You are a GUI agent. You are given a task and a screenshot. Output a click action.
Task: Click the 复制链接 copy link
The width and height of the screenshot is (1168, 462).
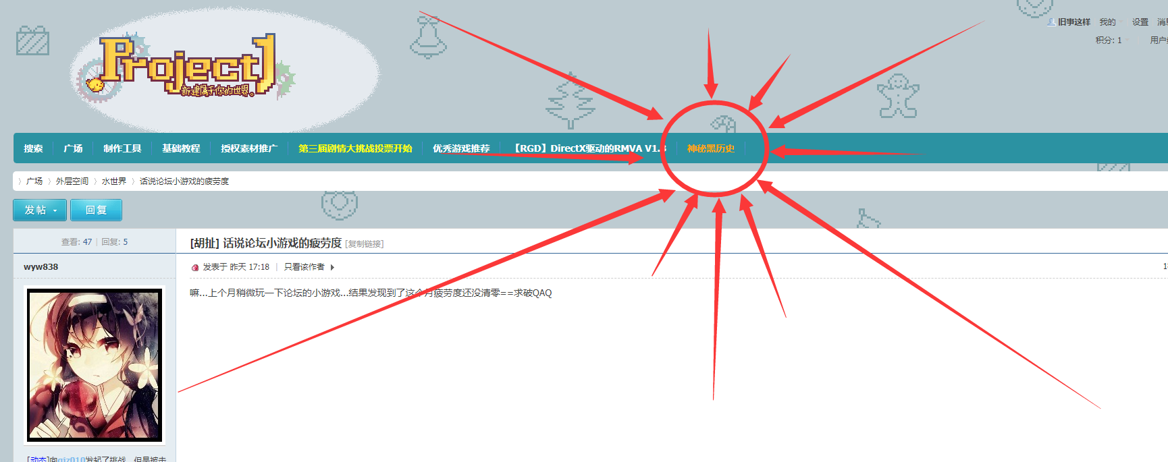(x=365, y=244)
